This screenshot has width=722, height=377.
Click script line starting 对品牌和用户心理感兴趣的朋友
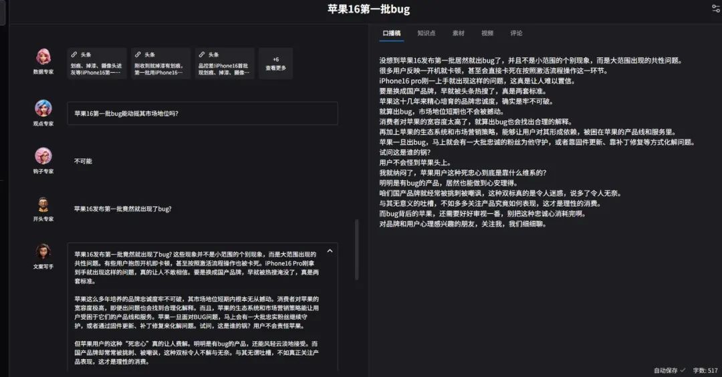[463, 224]
